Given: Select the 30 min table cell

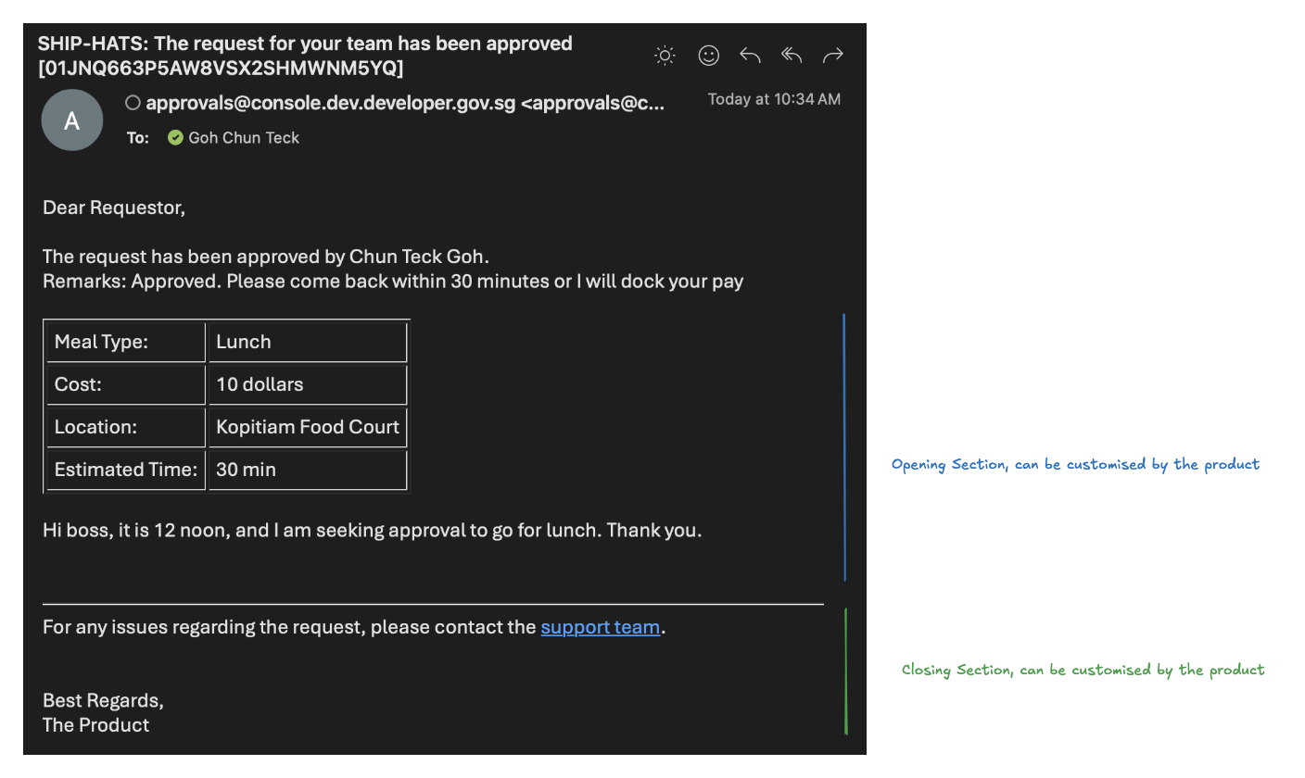Looking at the screenshot, I should tap(308, 470).
